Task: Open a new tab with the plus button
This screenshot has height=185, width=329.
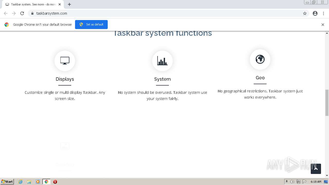Action: click(69, 4)
